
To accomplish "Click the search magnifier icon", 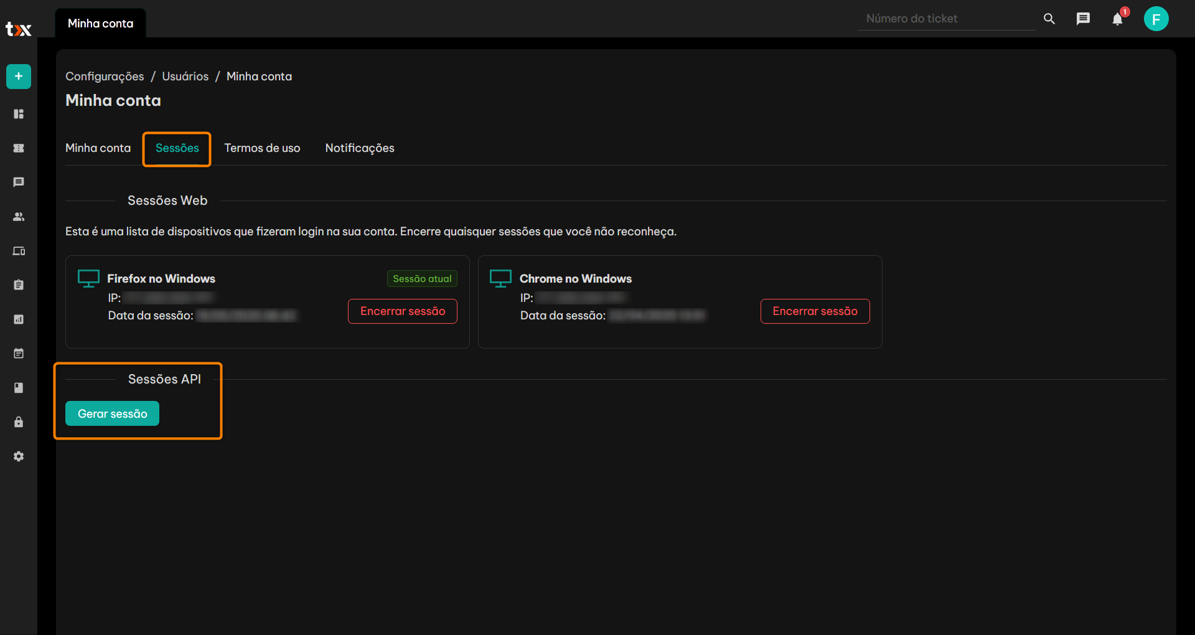I will (1049, 19).
